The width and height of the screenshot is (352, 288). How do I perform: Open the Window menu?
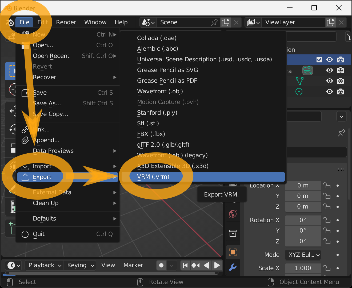(95, 22)
